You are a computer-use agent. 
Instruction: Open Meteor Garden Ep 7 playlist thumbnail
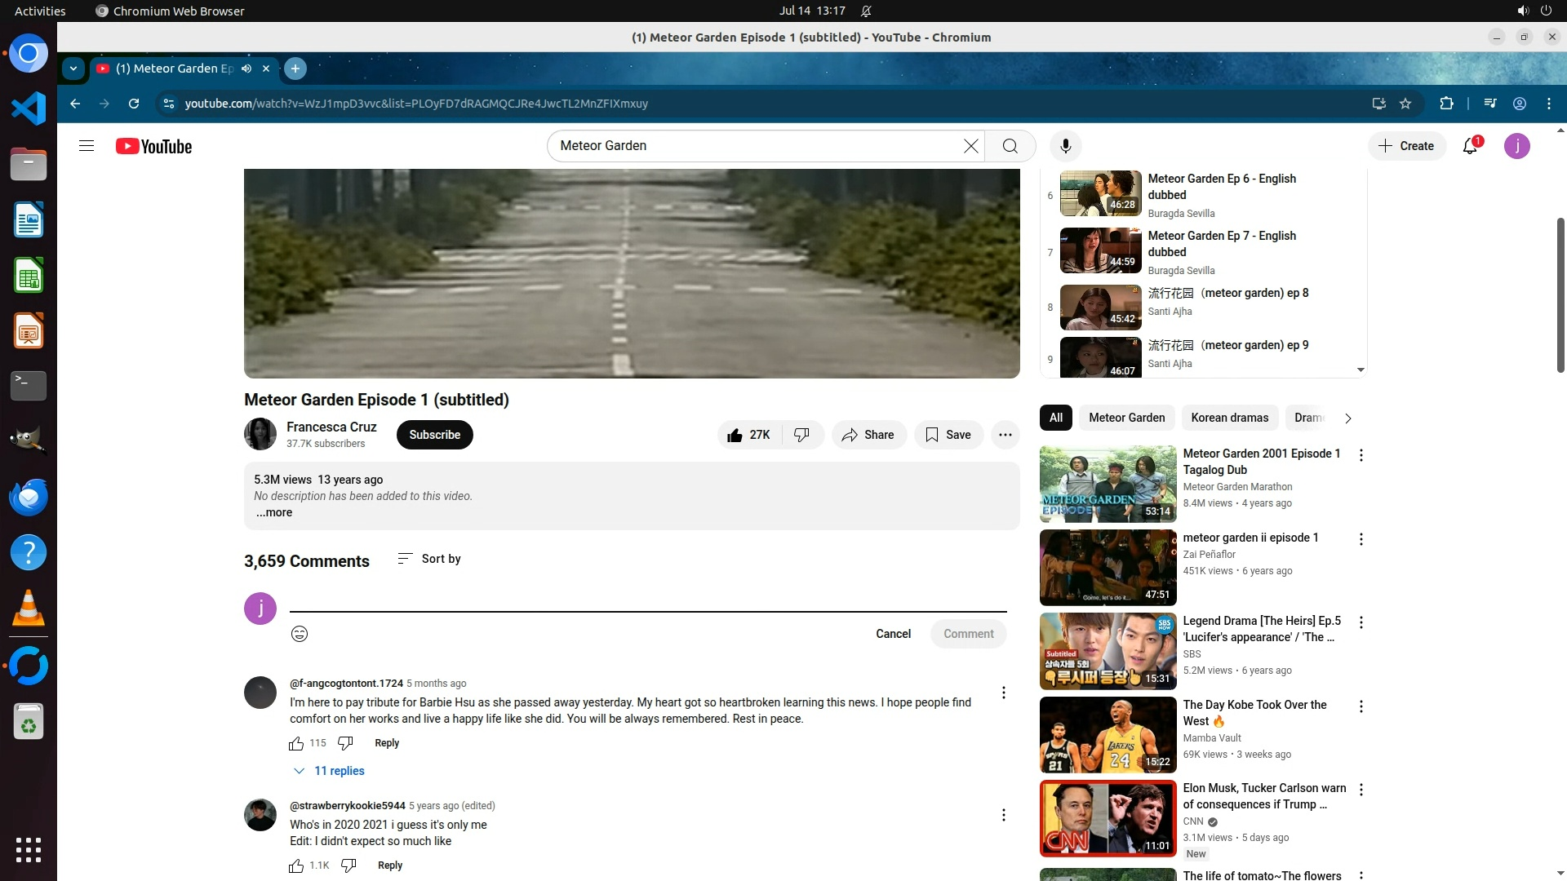click(x=1100, y=250)
